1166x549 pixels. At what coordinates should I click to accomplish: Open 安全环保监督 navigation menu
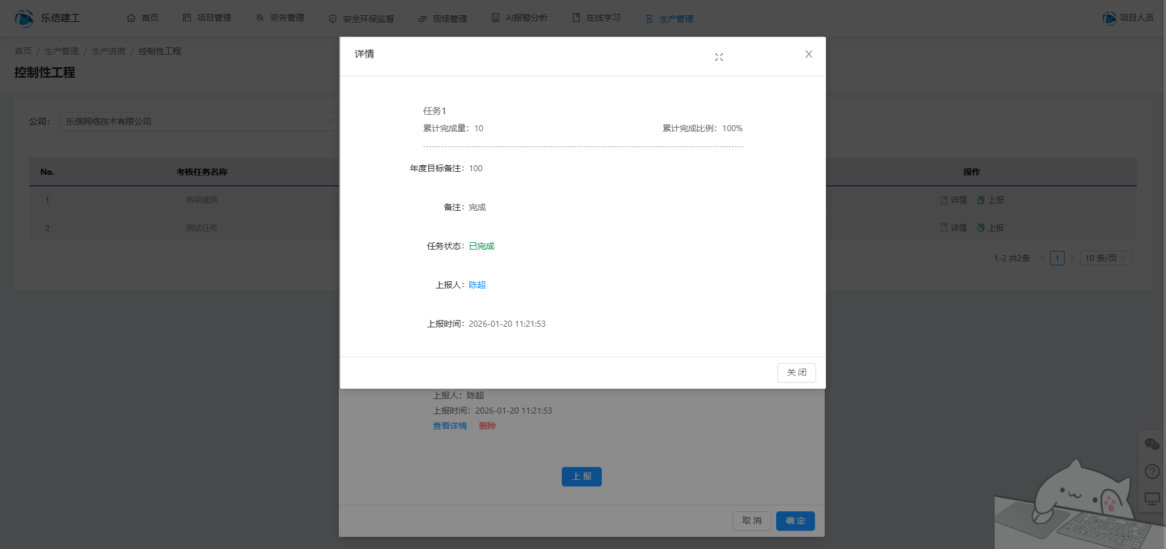[361, 19]
